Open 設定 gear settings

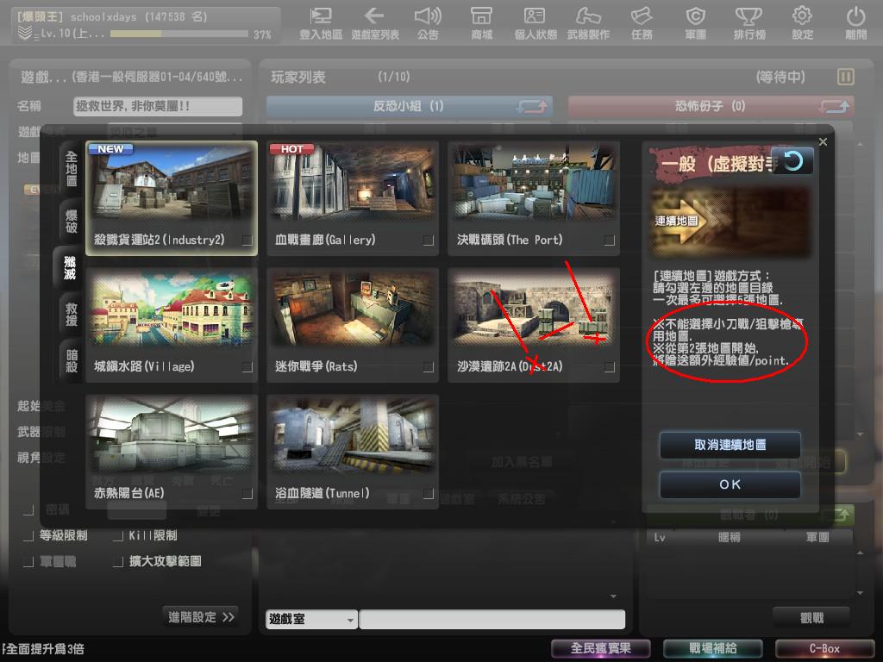pyautogui.click(x=802, y=23)
